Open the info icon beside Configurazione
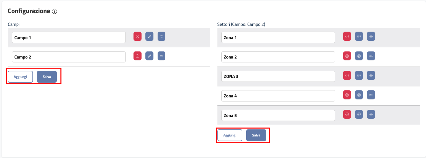Viewport: 426px width, 158px height. click(55, 11)
